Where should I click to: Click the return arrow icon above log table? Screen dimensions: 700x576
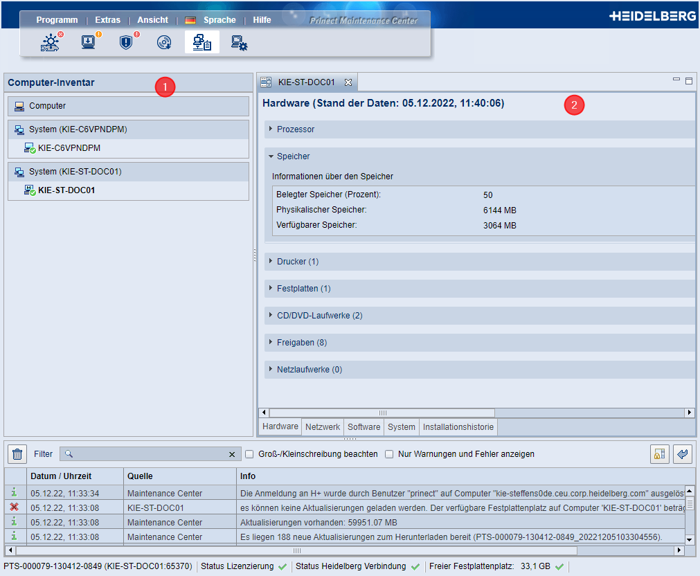683,454
